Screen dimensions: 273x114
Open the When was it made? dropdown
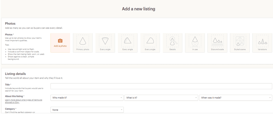[x=236, y=98]
